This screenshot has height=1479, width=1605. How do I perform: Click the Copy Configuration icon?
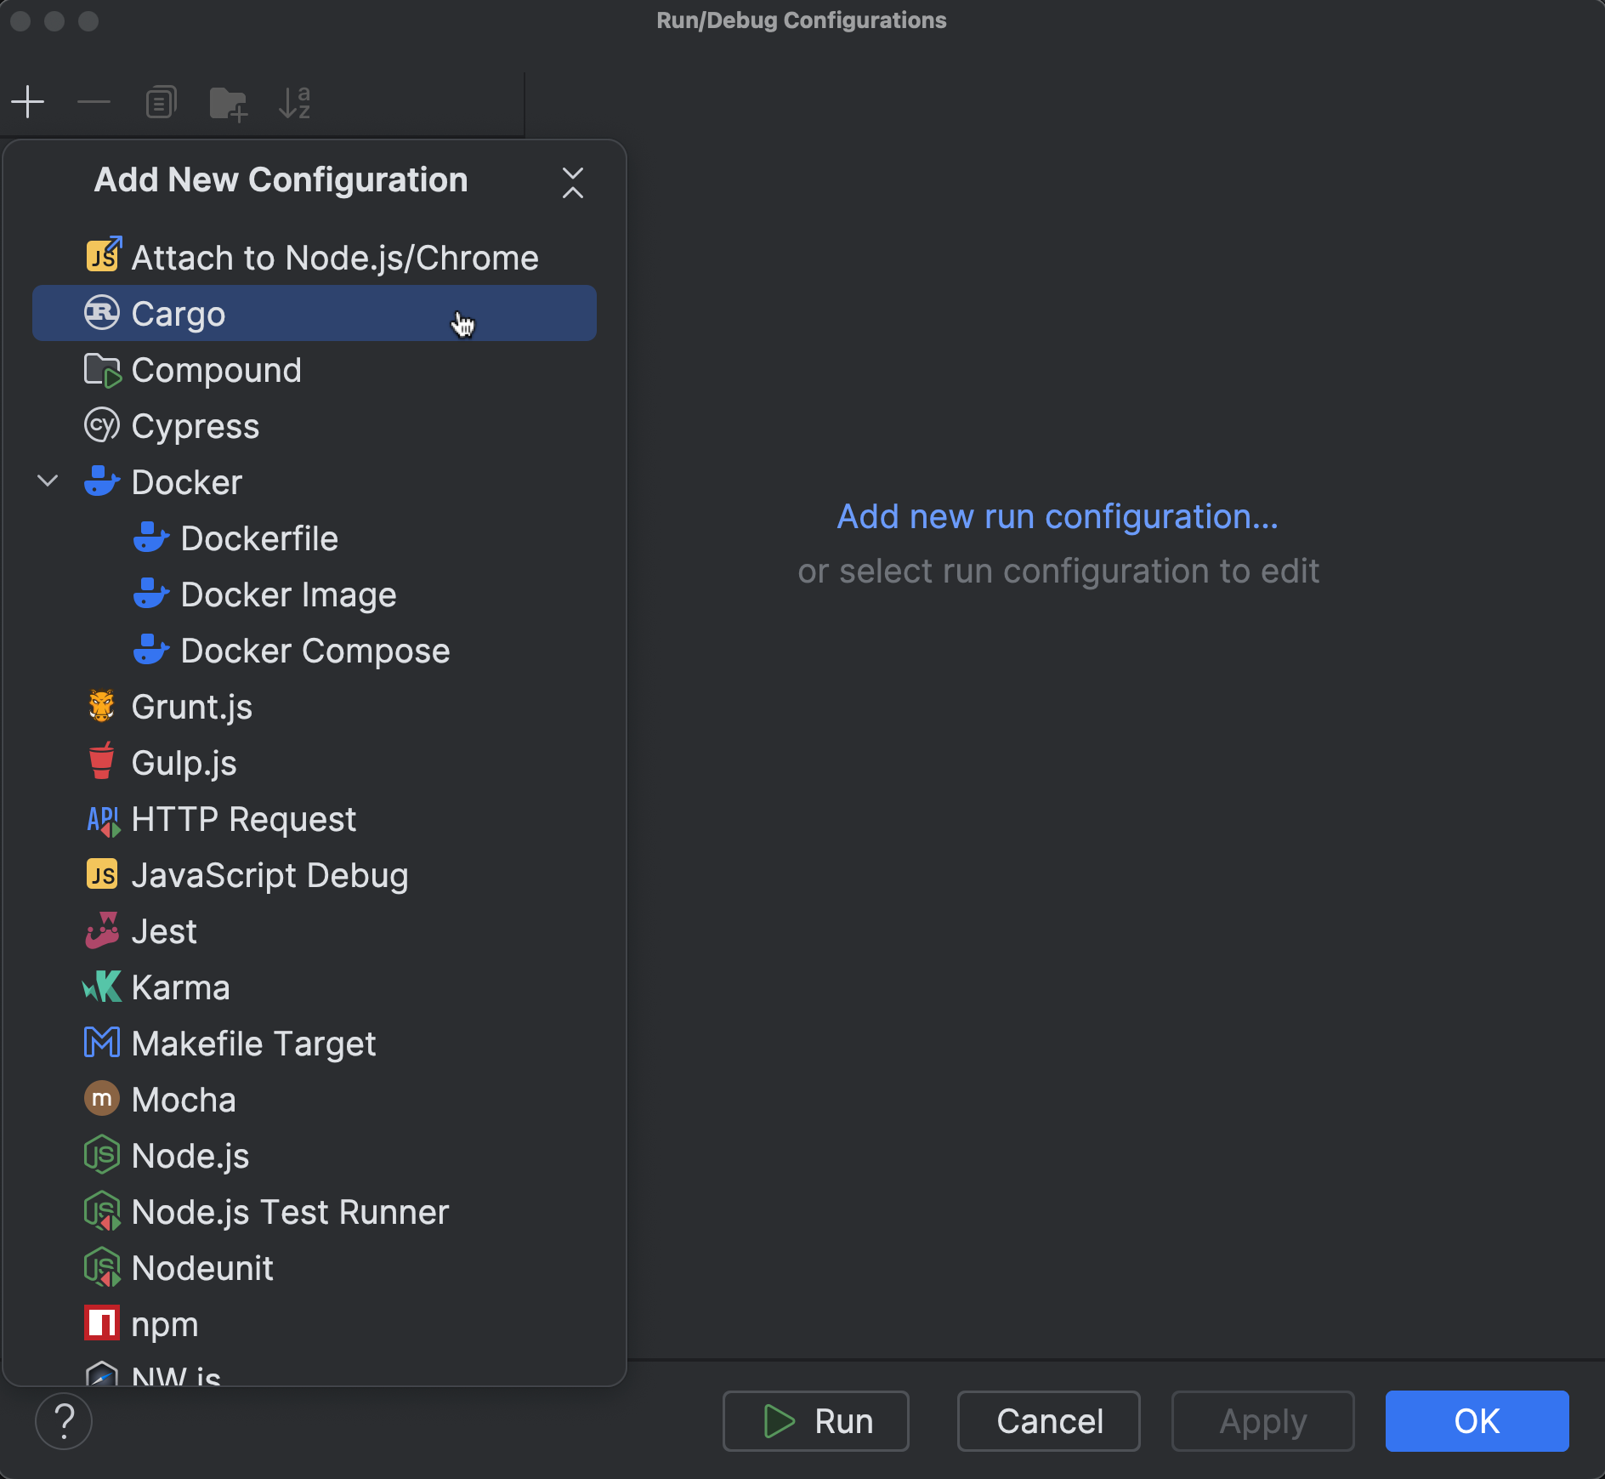point(160,101)
